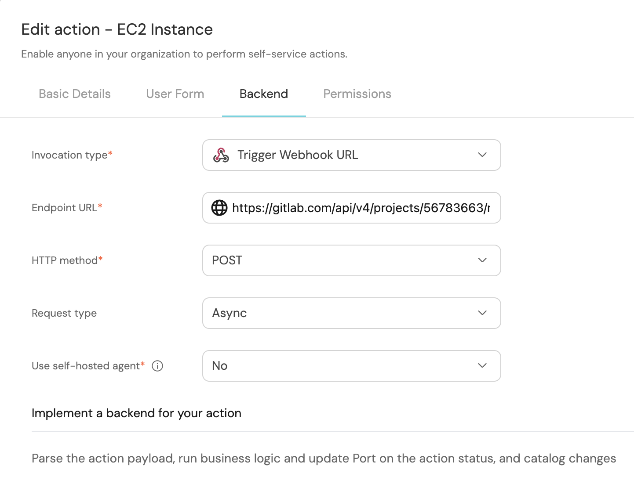Click the info icon beside Use self-hosted agent
Viewport: 634px width, 484px height.
coord(157,366)
